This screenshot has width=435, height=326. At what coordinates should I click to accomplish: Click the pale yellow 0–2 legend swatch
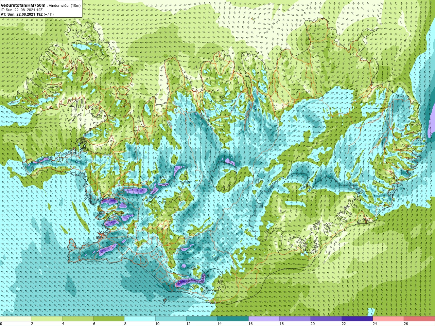(16, 319)
